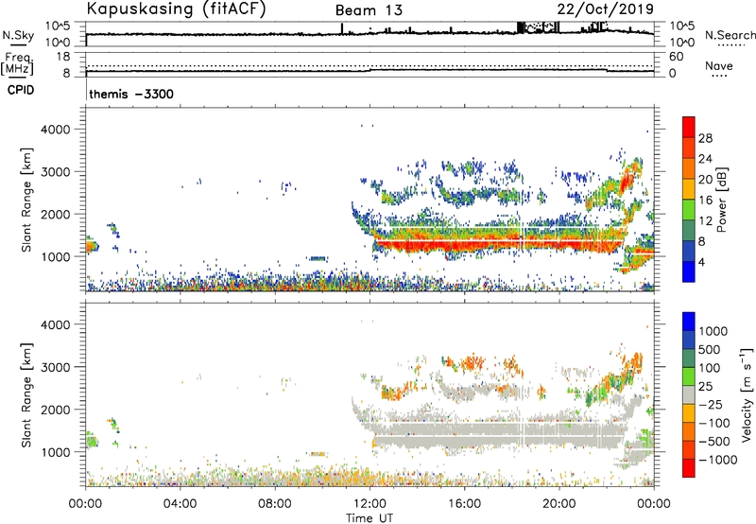Viewport: 756px width, 524px height.
Task: Click the '3000' tick on velocity panel
Action: (x=56, y=367)
